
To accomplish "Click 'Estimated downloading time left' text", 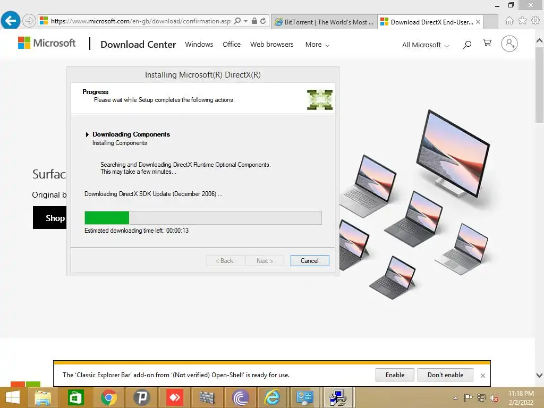I will point(137,231).
